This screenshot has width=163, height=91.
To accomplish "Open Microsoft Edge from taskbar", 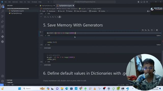I will click(x=67, y=88).
